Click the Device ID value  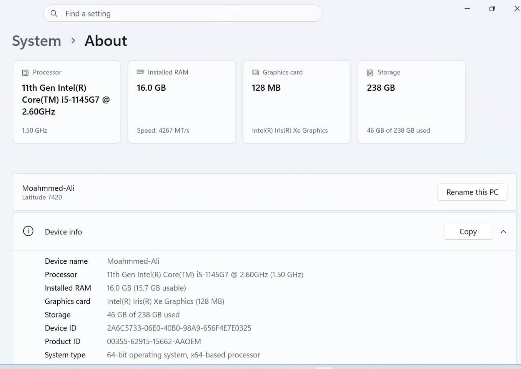pyautogui.click(x=179, y=328)
